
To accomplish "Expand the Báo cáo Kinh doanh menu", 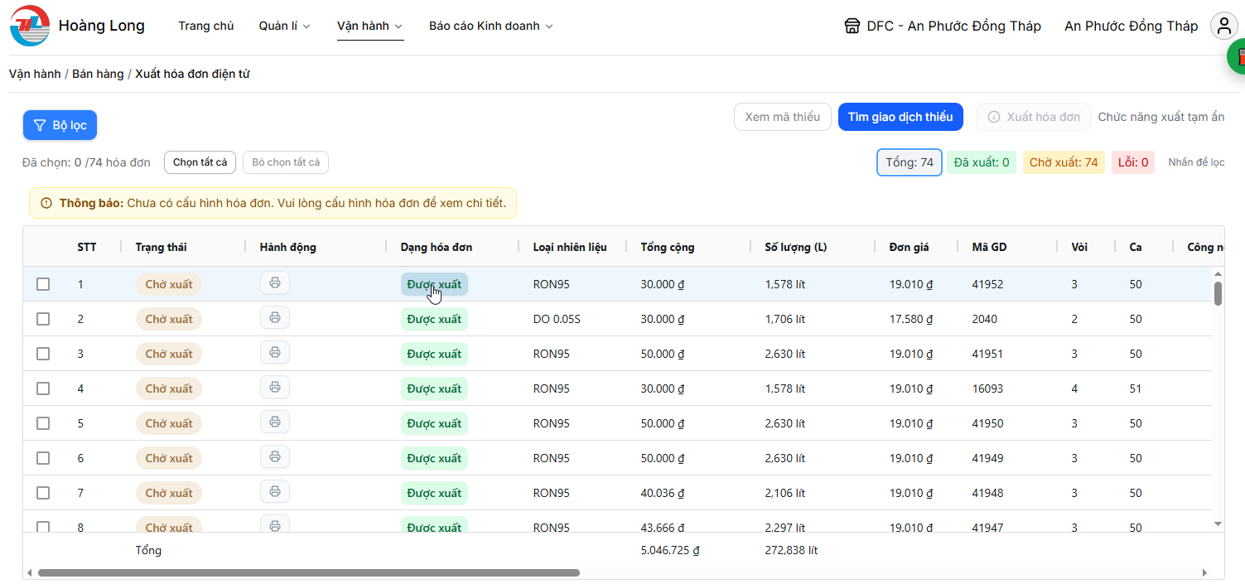I will (490, 27).
